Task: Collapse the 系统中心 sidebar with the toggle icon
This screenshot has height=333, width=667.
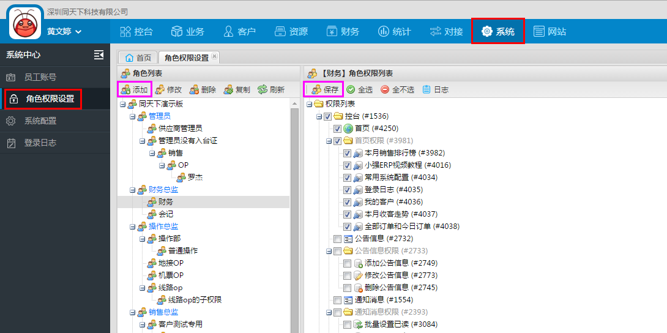Action: point(99,54)
